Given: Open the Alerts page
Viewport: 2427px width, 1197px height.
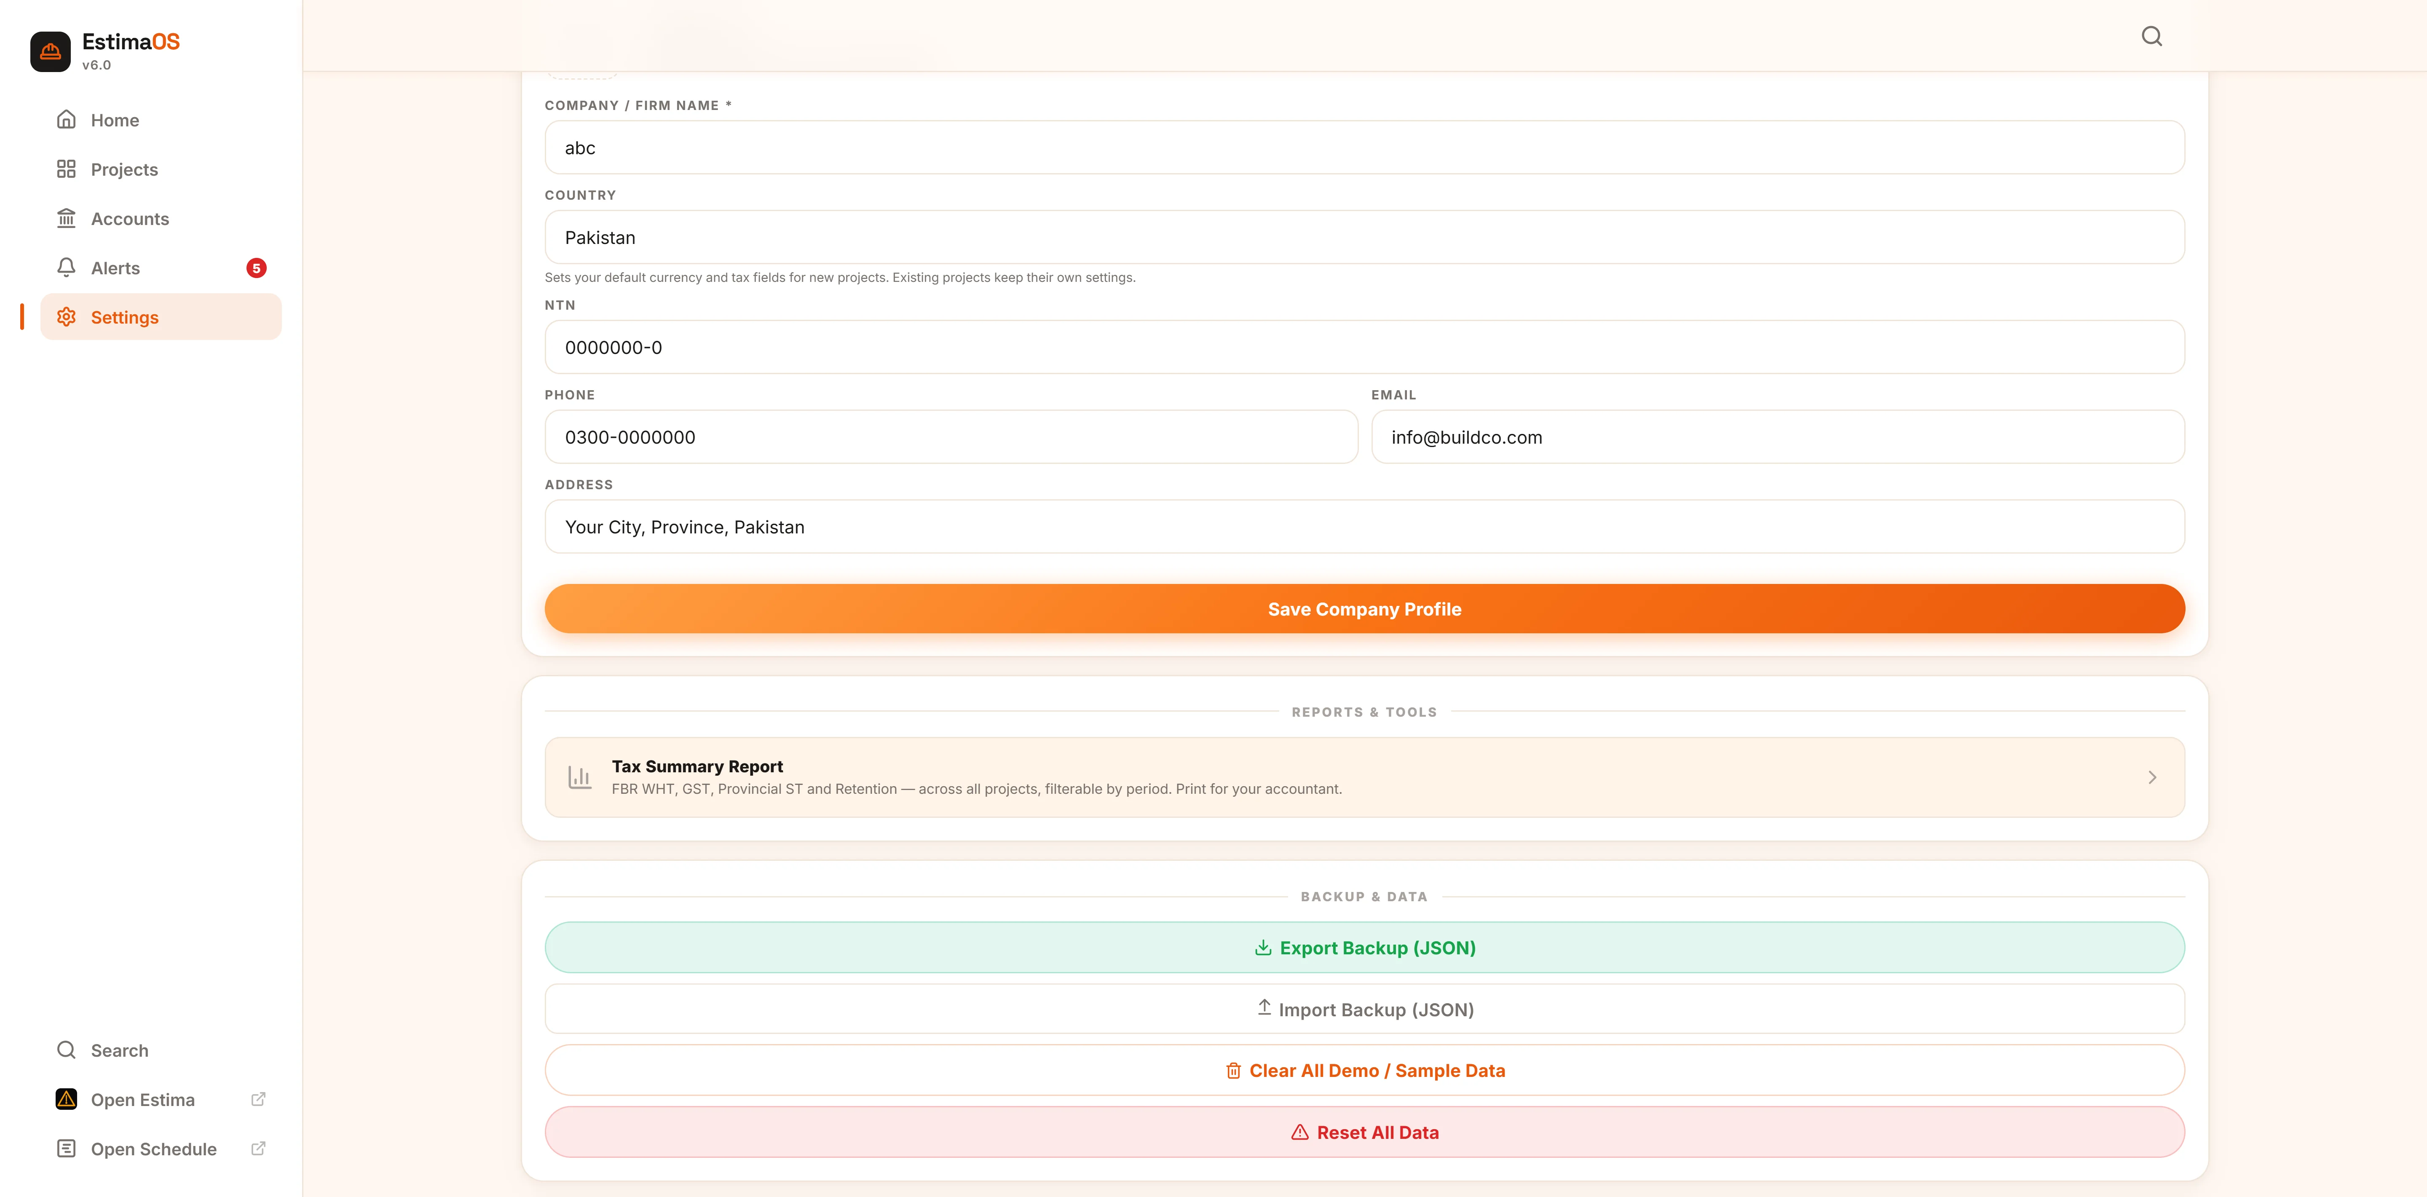Looking at the screenshot, I should point(161,268).
